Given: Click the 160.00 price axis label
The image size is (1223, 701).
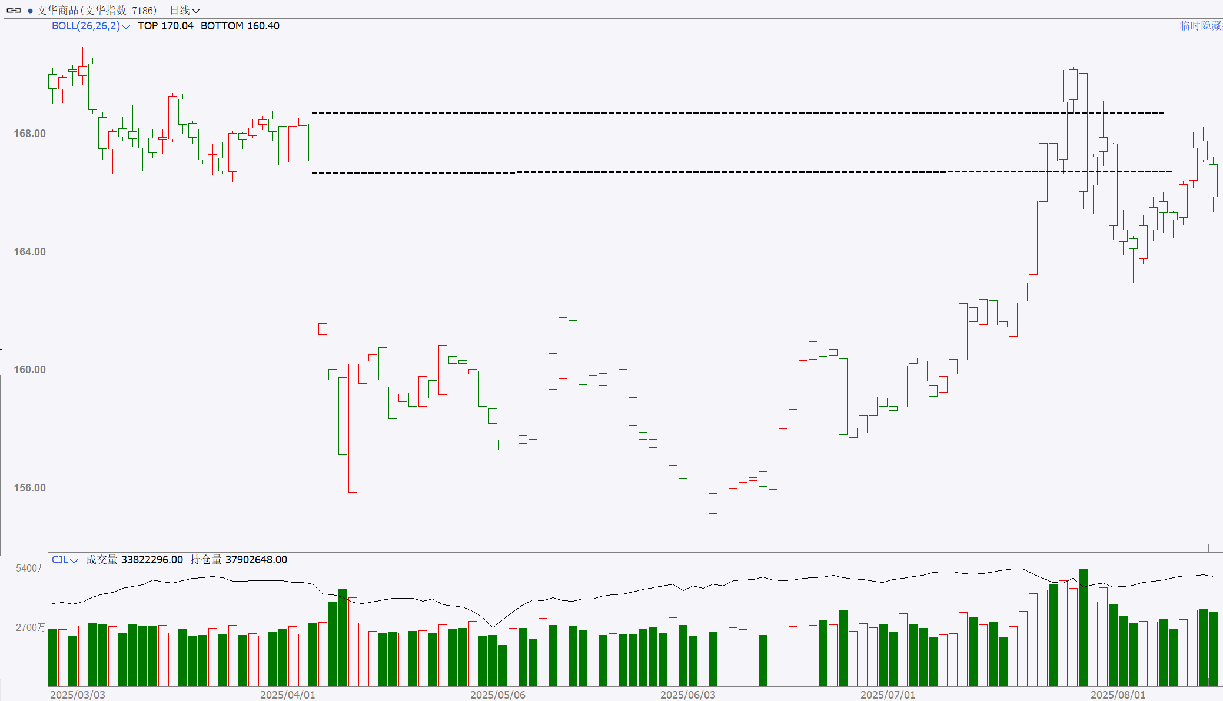Looking at the screenshot, I should [x=29, y=370].
